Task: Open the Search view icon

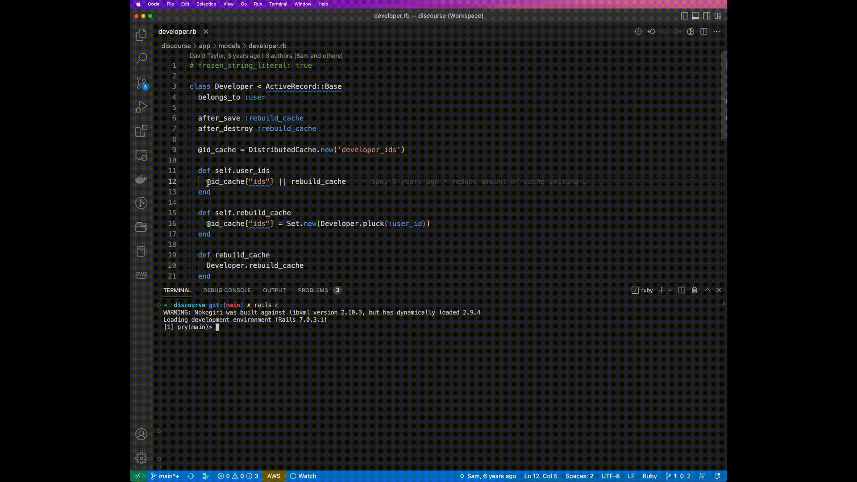Action: click(x=141, y=58)
